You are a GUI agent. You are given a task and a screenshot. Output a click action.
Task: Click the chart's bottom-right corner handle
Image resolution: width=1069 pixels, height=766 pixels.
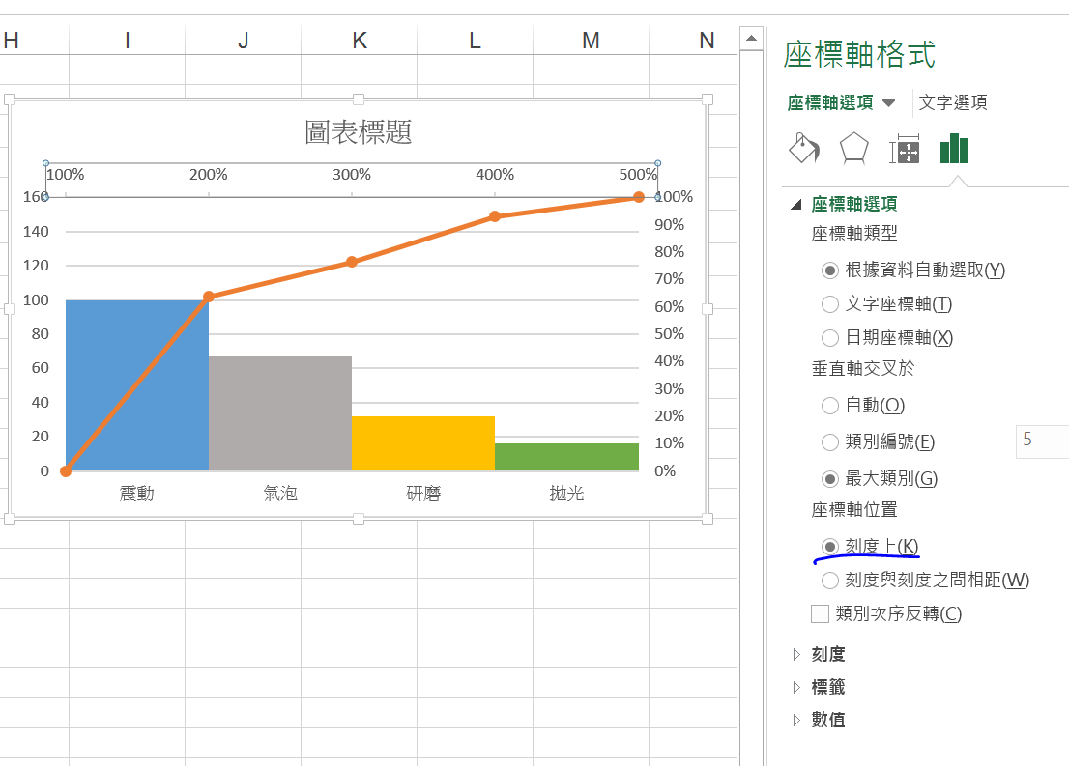click(708, 519)
